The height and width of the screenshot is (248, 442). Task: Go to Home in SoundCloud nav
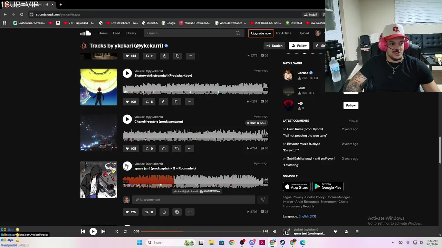103,33
